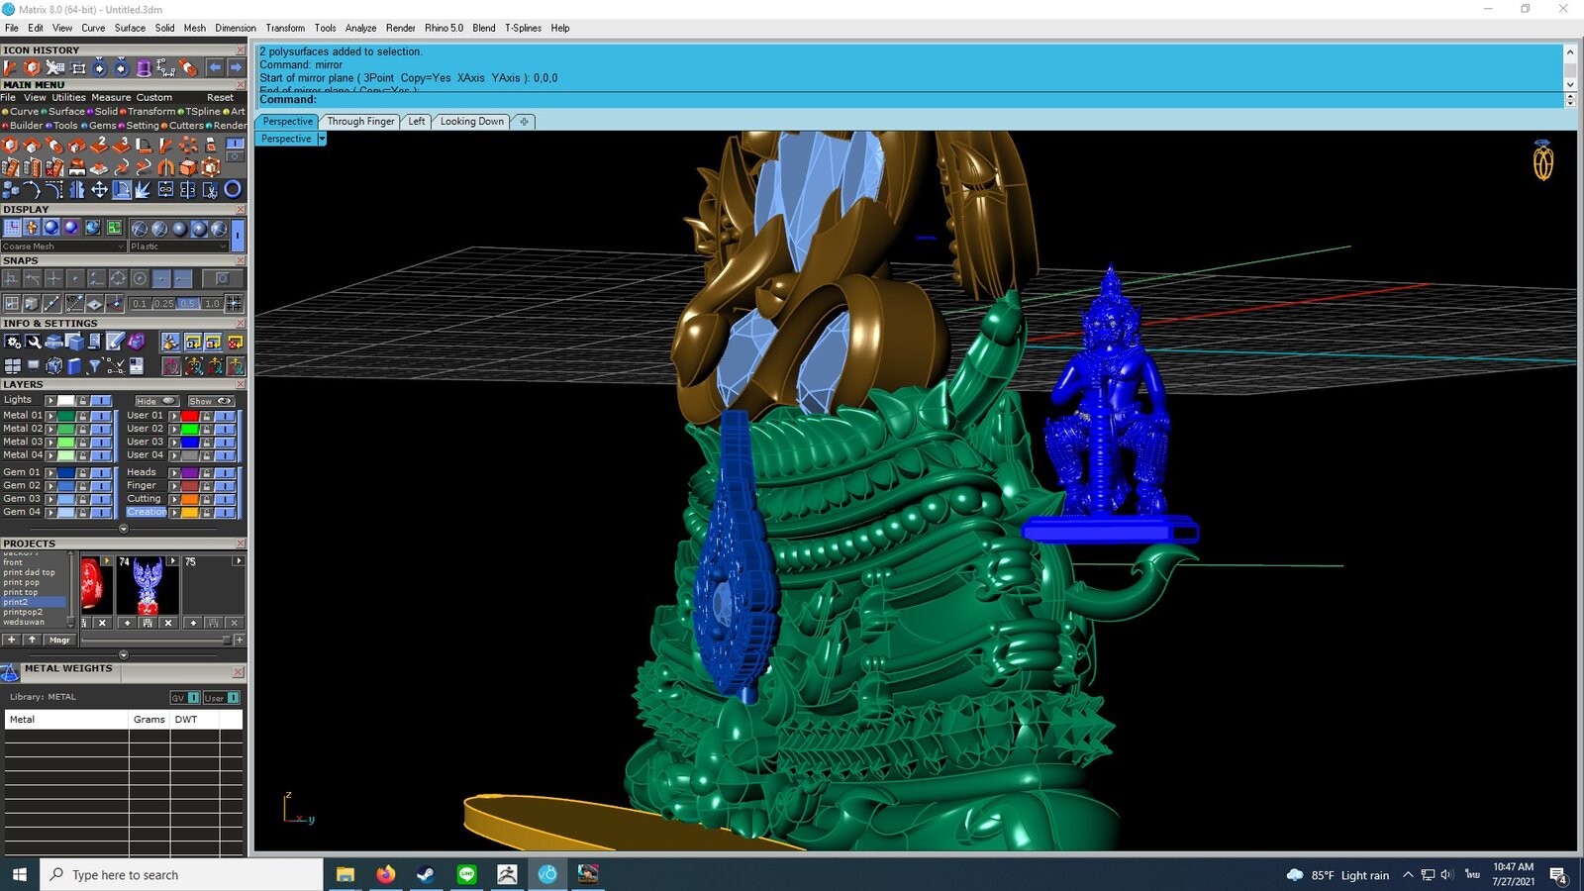
Task: Toggle the center snap (circle) icon
Action: (x=140, y=278)
